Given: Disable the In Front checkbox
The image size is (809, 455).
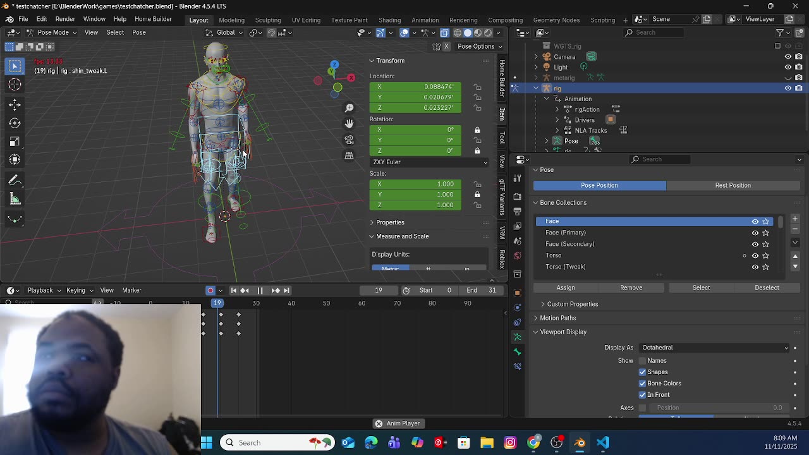Looking at the screenshot, I should pos(642,395).
